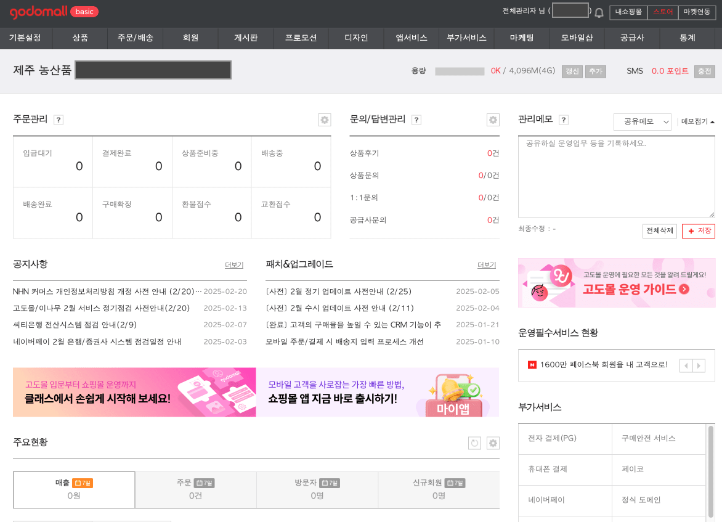Open inquiry management settings gear
Viewport: 722px width, 522px height.
(493, 120)
